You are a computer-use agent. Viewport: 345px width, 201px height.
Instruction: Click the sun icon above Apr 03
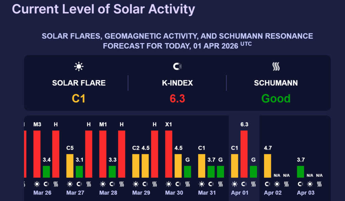310,184
